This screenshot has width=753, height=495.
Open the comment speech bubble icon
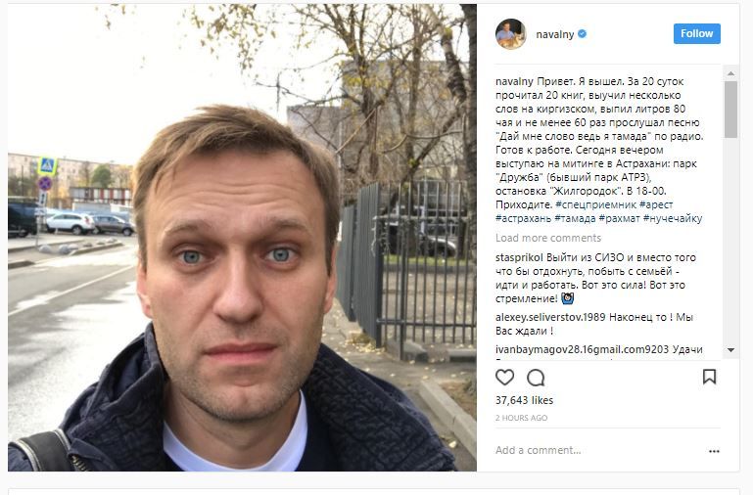536,378
